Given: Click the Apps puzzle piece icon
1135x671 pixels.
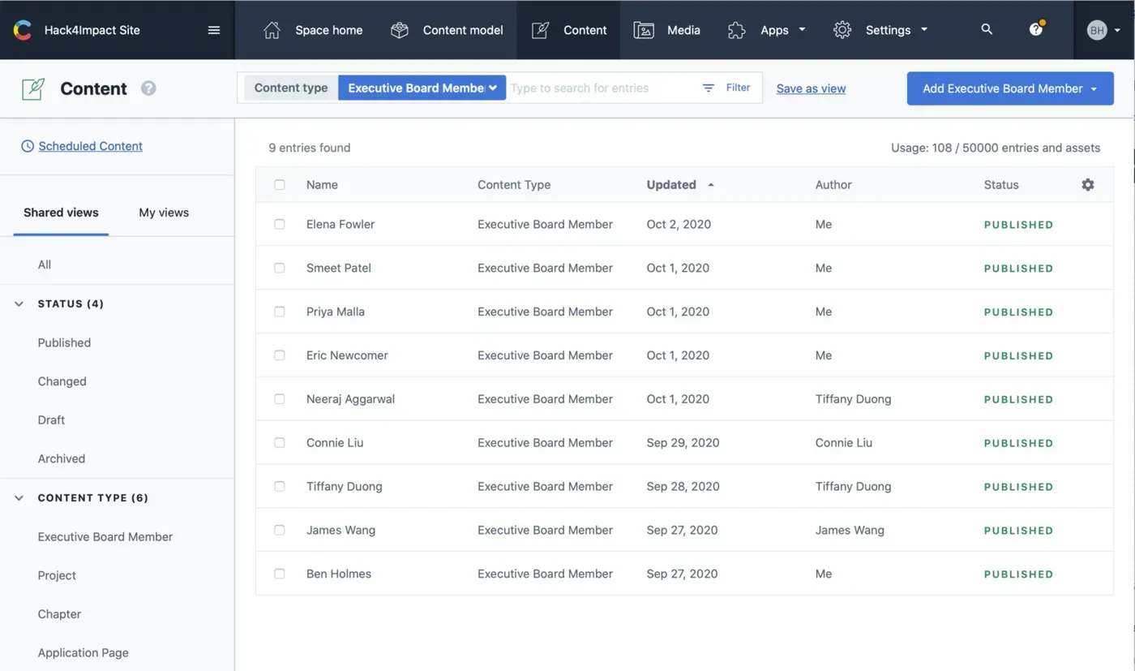Looking at the screenshot, I should [x=736, y=30].
